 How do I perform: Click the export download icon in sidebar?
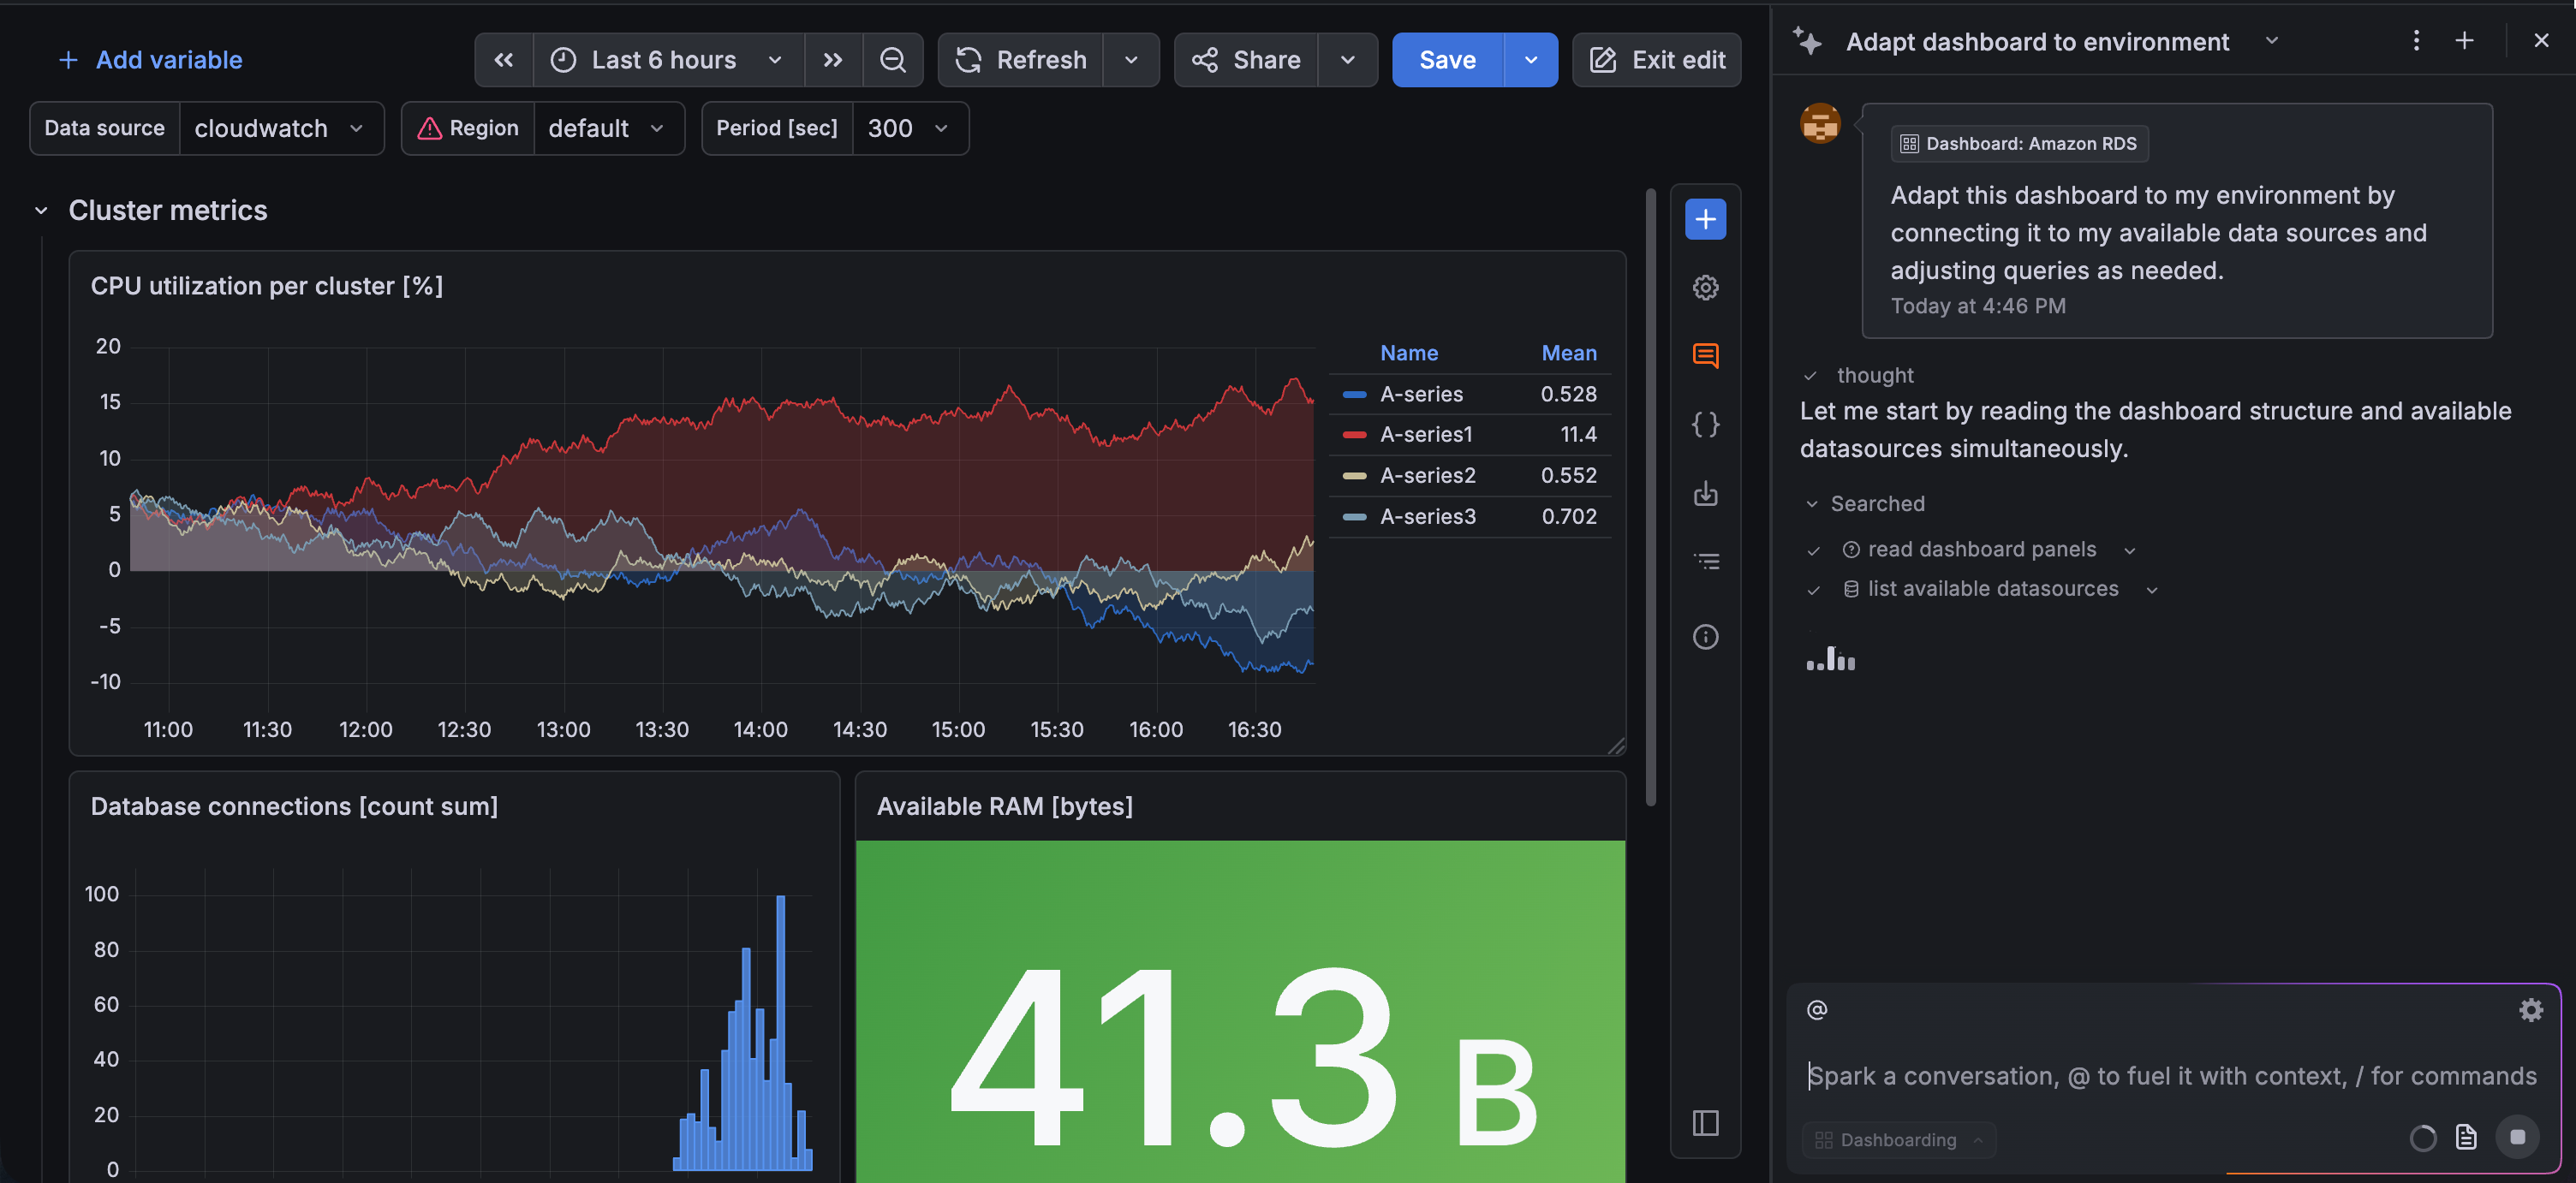tap(1705, 494)
